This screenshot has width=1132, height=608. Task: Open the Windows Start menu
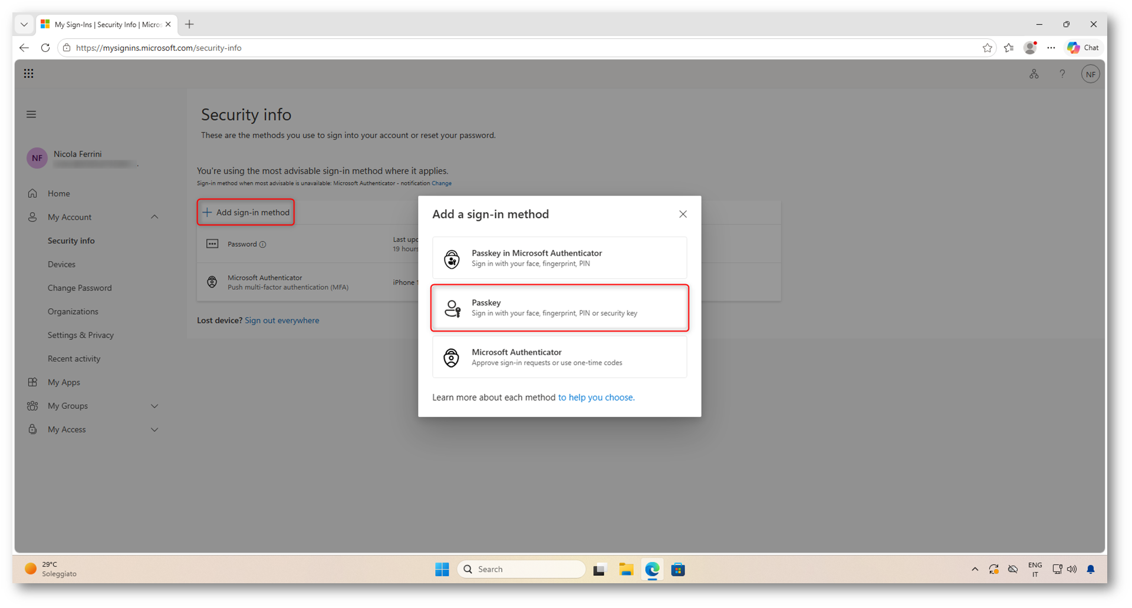(x=442, y=569)
